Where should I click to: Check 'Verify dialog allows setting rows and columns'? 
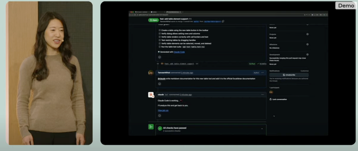(159, 34)
